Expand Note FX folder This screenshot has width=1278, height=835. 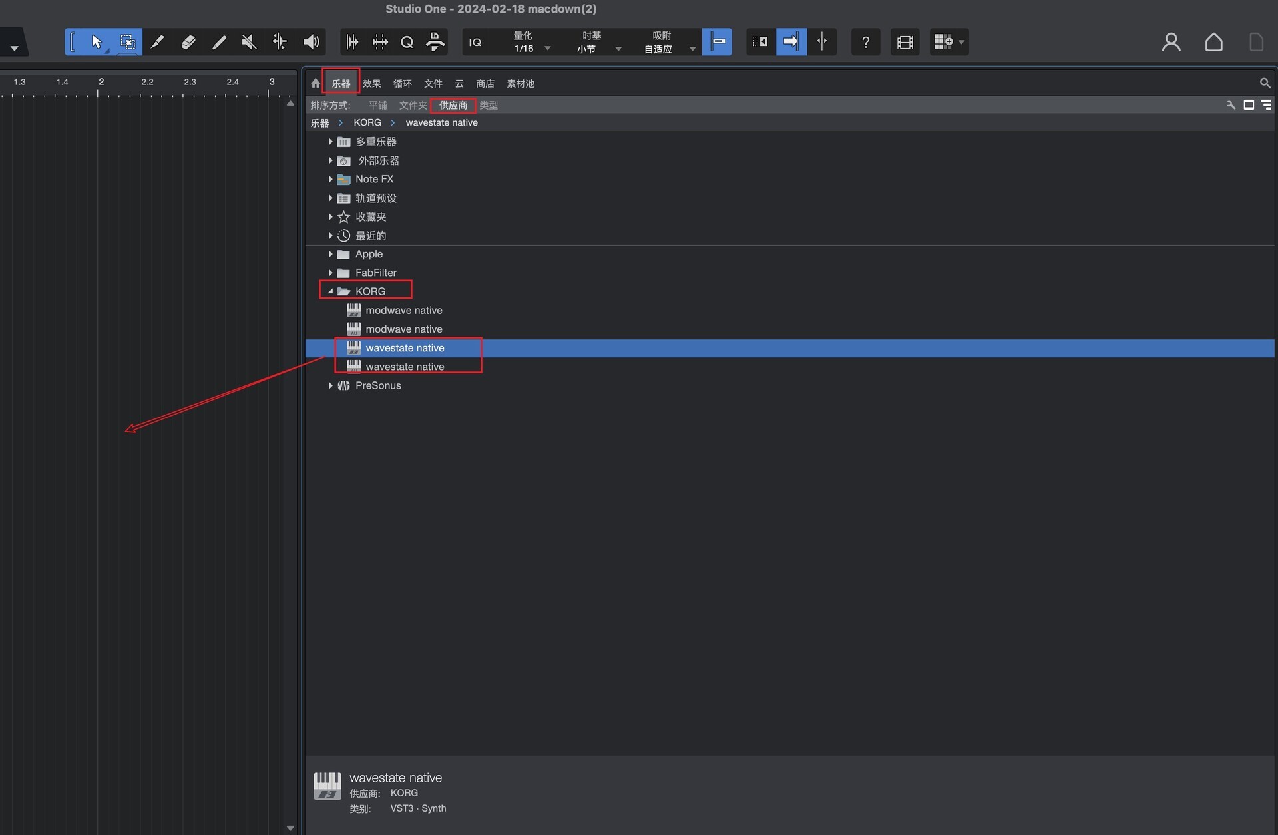tap(330, 179)
